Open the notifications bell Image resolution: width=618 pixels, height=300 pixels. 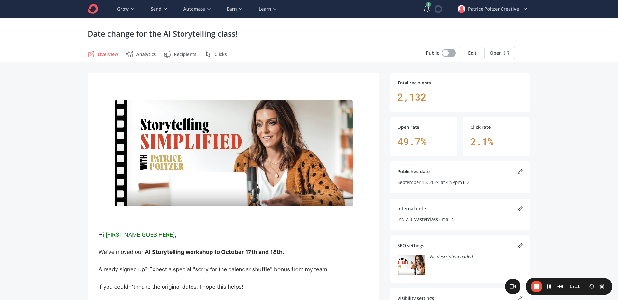(427, 9)
